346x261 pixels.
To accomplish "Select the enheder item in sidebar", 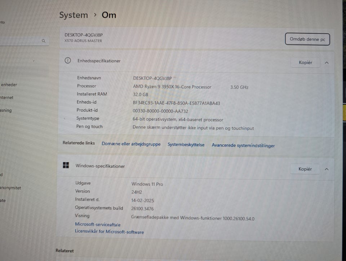I will click(9, 84).
